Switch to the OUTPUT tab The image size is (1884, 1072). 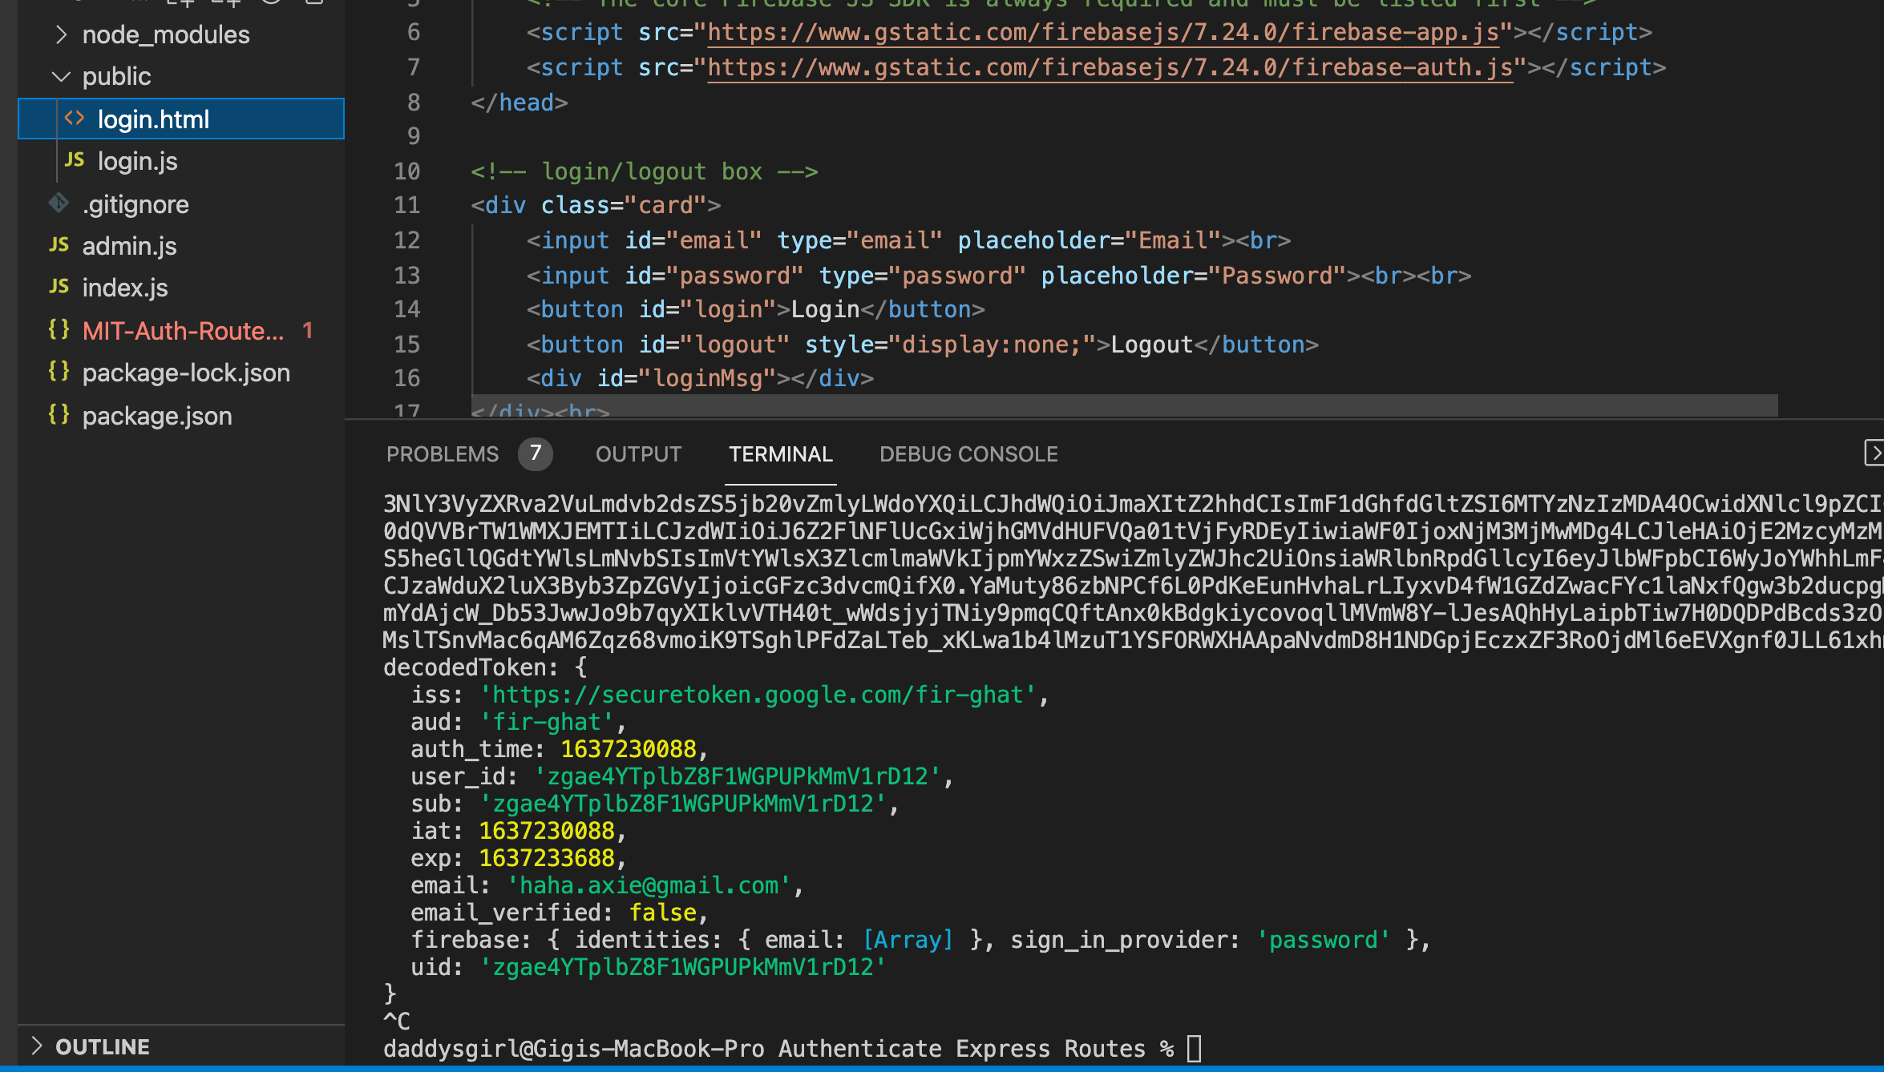coord(637,453)
